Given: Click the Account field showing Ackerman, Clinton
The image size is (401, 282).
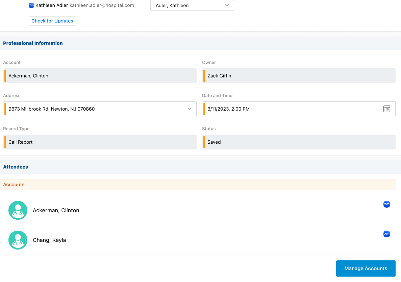Looking at the screenshot, I should pos(100,76).
